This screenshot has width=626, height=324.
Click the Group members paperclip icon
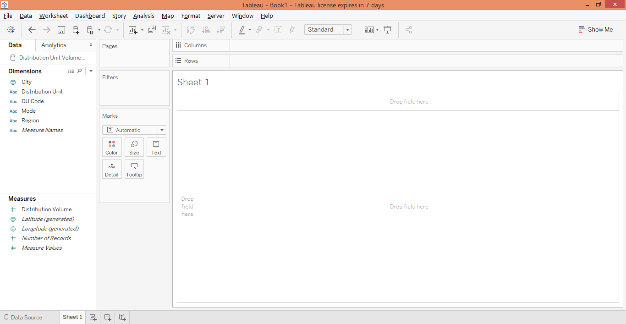pos(259,30)
